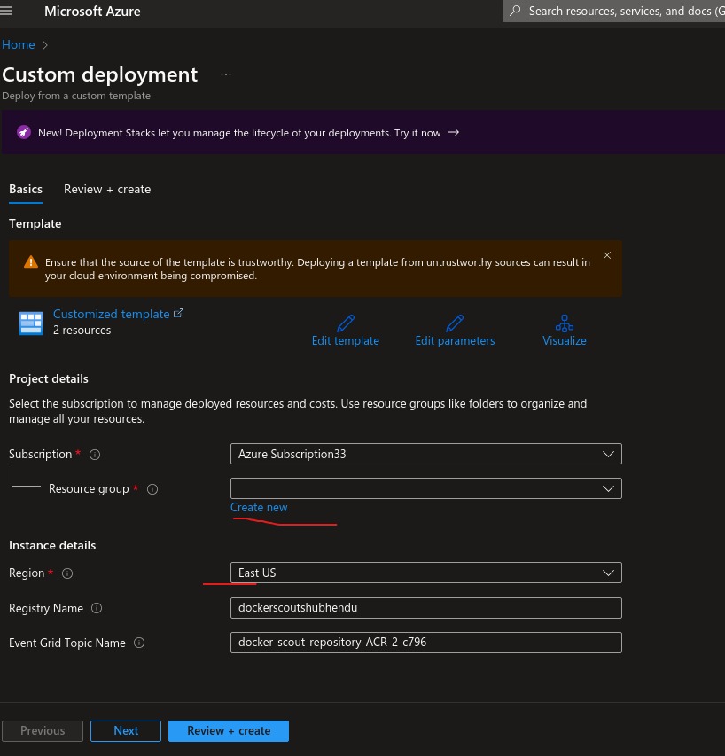
Task: Click the 'Template' section heading
Action: [35, 223]
